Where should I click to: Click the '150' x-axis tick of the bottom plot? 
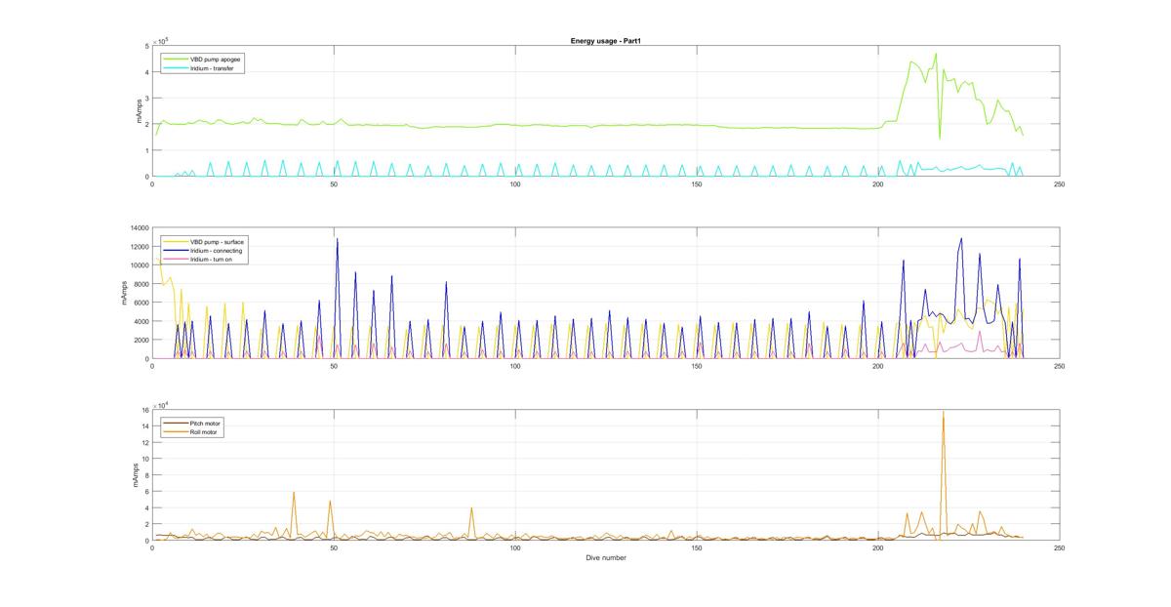697,547
